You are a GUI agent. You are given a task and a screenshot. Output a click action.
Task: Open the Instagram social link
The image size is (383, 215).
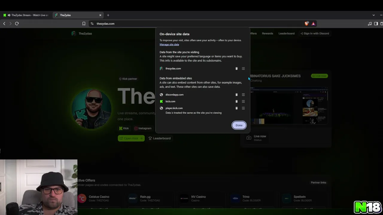click(143, 128)
